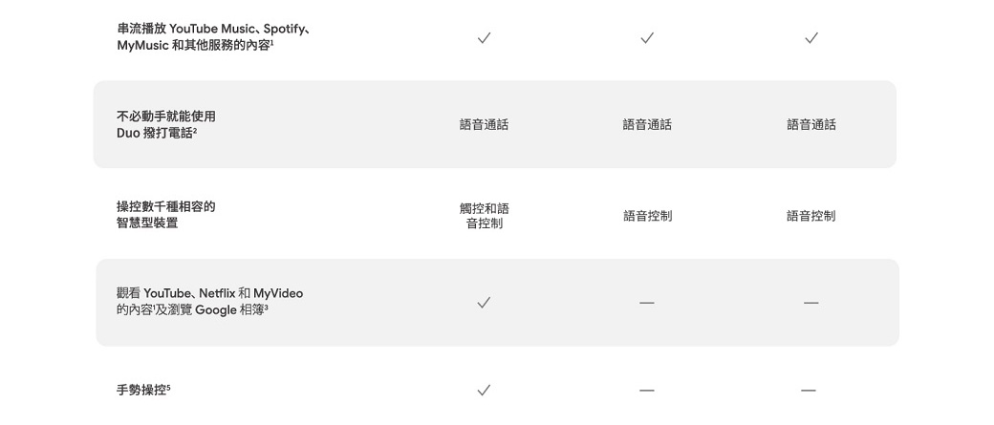The image size is (994, 425).
Task: Click the middle-column dash in the YouTube, Netflix row
Action: pos(647,303)
